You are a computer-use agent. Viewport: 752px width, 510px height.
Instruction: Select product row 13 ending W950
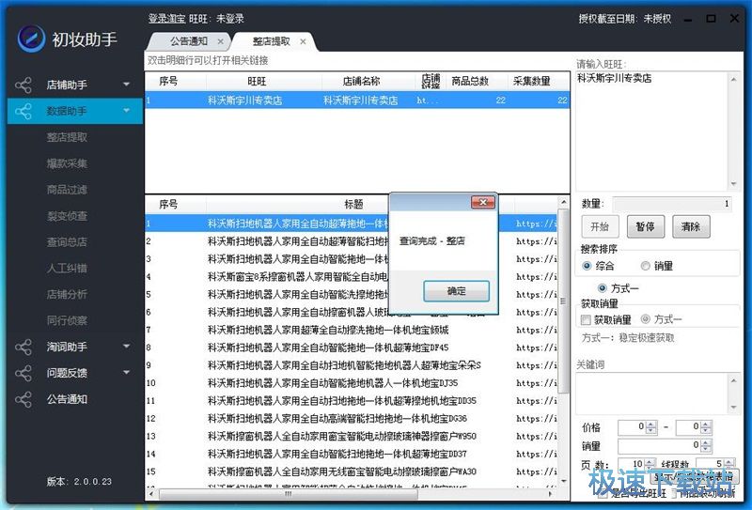tap(352, 436)
